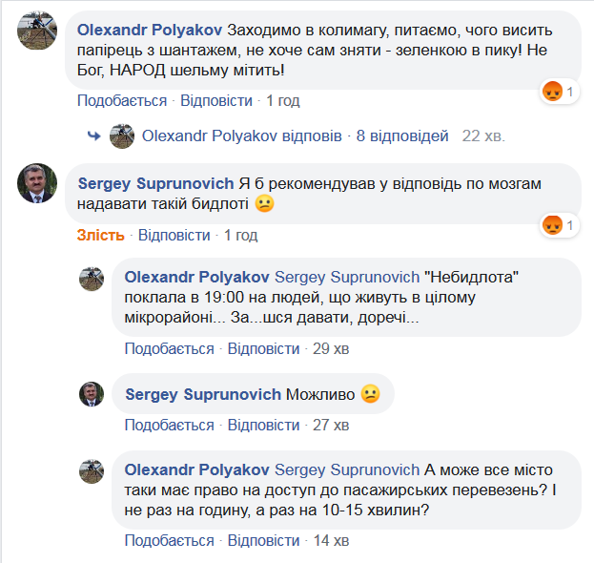Image resolution: width=594 pixels, height=563 pixels.
Task: Like the last reply about 'пасажирських перевезень'
Action: pos(169,540)
